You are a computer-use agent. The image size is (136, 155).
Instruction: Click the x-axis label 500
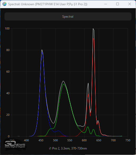(x=55, y=140)
